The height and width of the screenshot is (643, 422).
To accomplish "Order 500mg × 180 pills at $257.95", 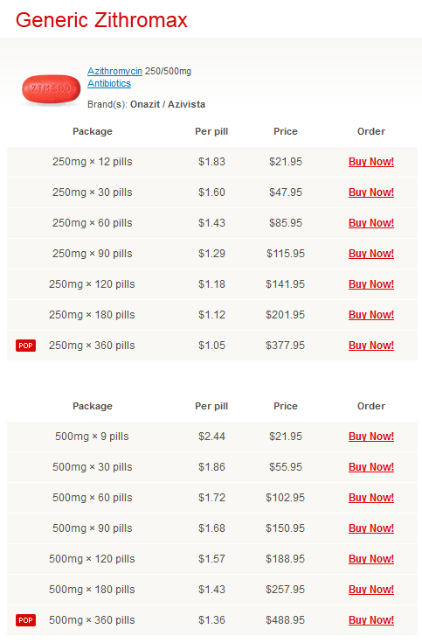I will [x=371, y=590].
